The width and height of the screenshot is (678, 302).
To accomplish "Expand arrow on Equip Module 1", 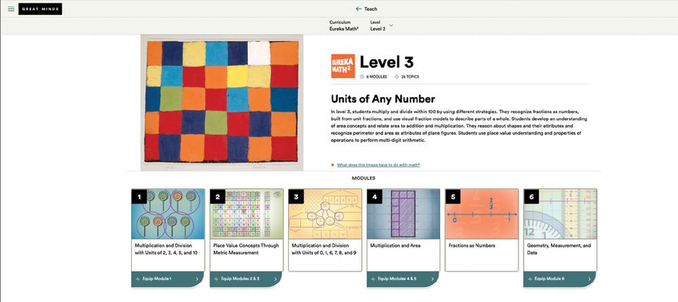I will click(x=197, y=279).
